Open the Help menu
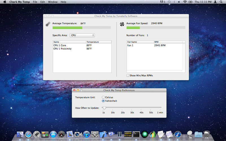 click(x=63, y=2)
